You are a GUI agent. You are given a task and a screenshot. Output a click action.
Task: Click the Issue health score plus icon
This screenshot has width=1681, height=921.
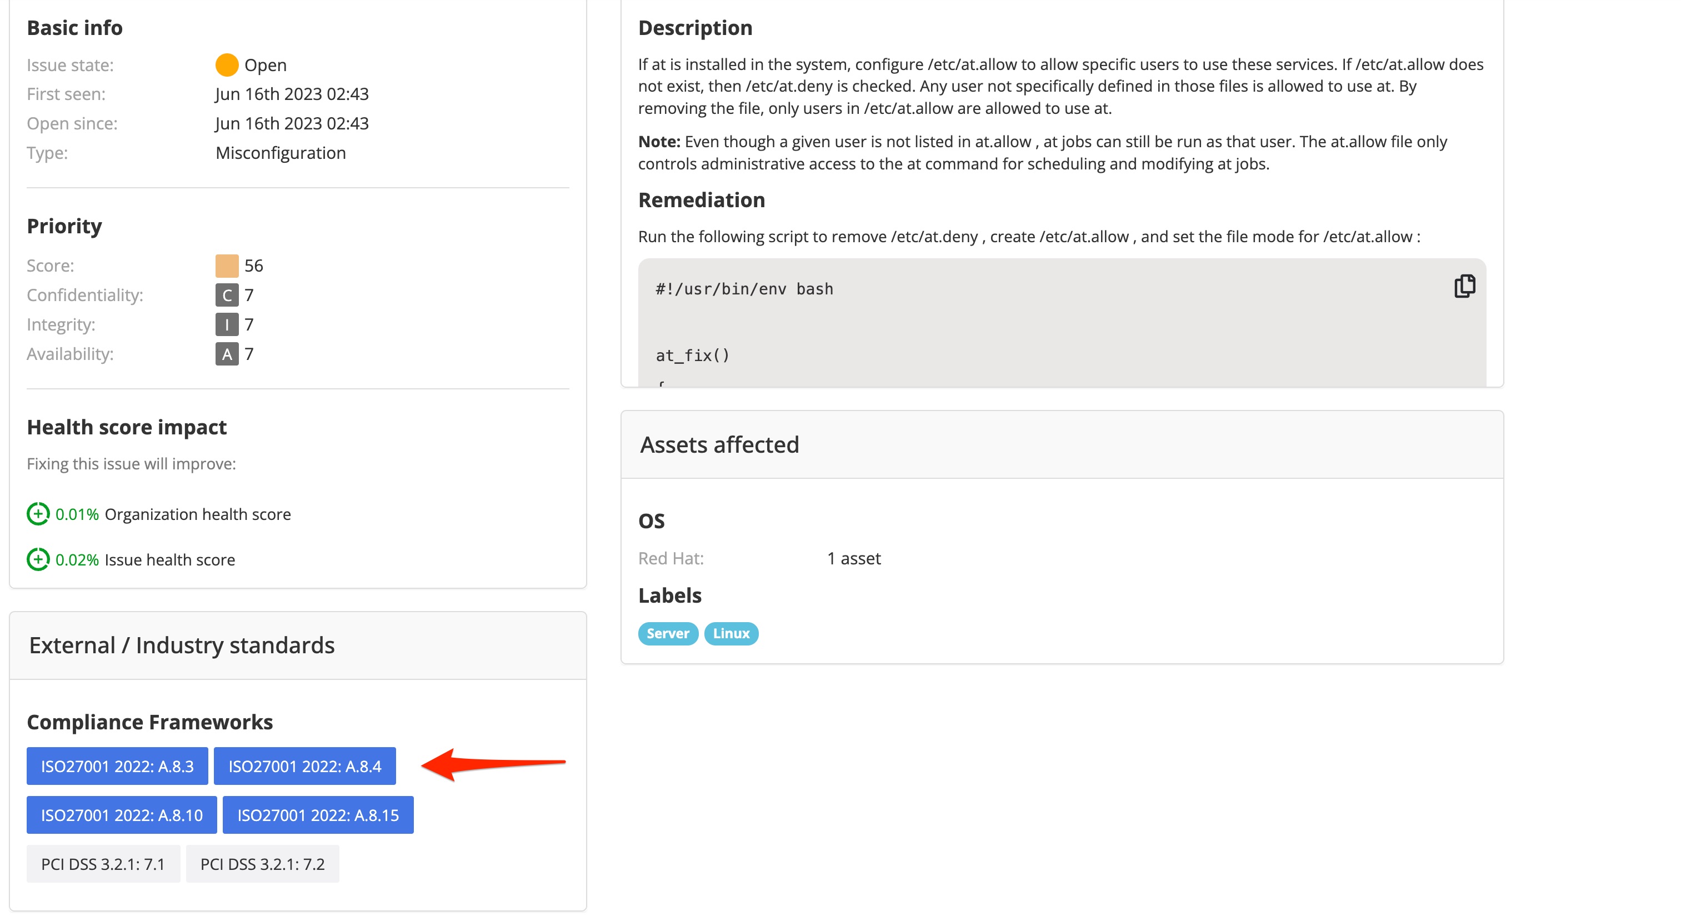pyautogui.click(x=38, y=559)
